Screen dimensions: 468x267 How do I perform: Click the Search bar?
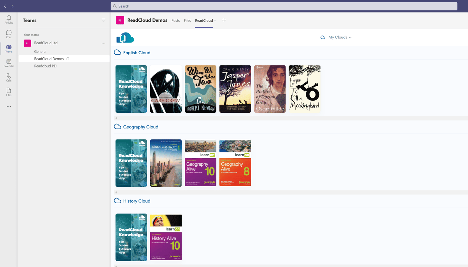284,6
